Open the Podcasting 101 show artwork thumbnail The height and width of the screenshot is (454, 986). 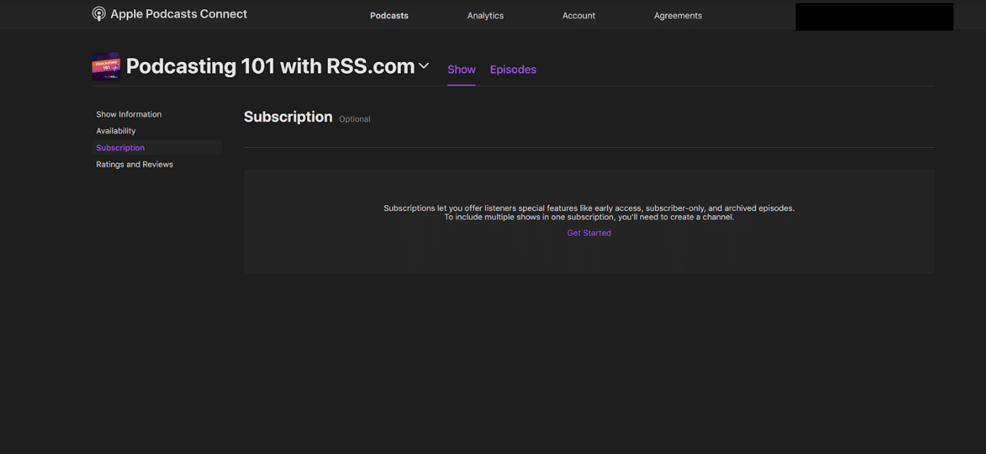tap(106, 67)
